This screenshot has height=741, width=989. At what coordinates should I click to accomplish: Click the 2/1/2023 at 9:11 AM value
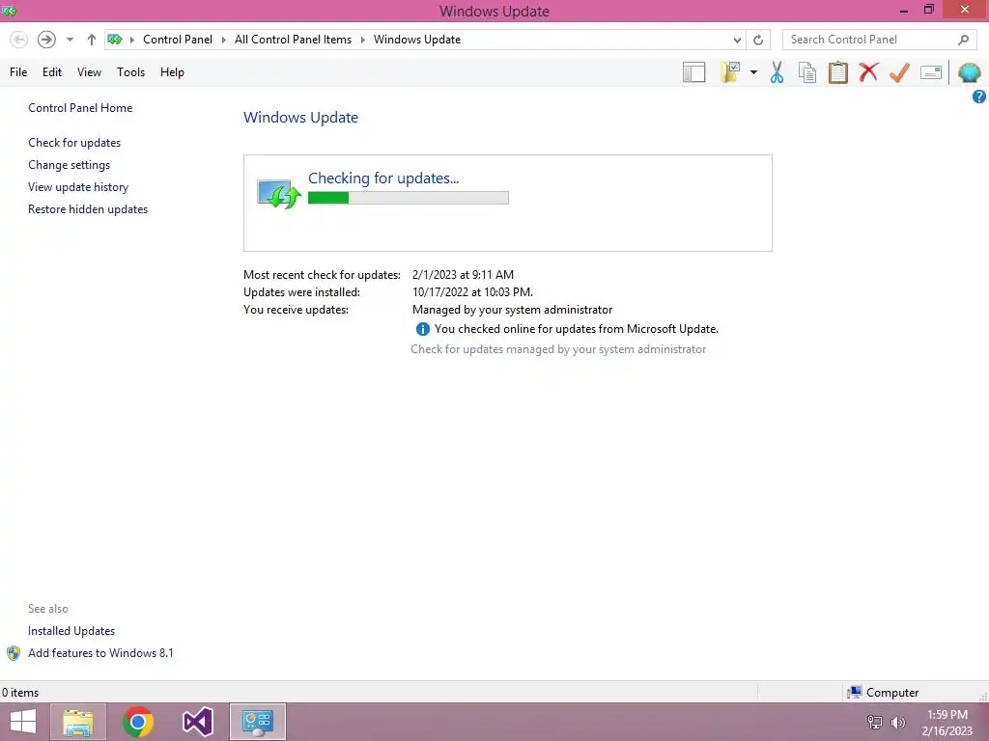pyautogui.click(x=463, y=275)
